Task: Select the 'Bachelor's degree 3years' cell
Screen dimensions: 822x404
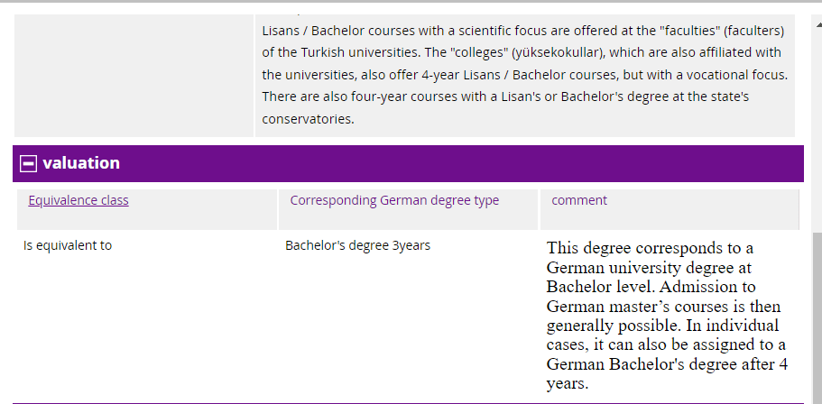Action: pos(357,244)
